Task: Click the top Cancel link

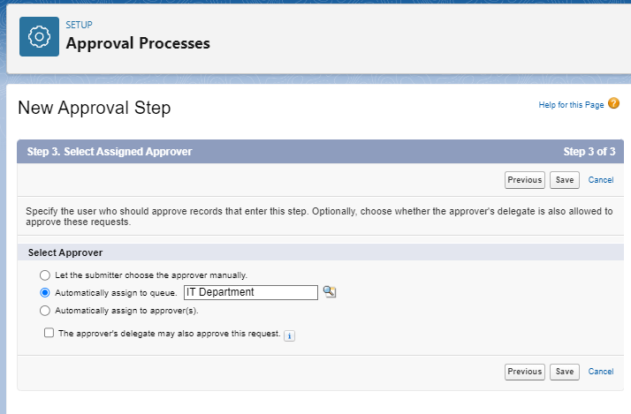Action: pos(600,180)
